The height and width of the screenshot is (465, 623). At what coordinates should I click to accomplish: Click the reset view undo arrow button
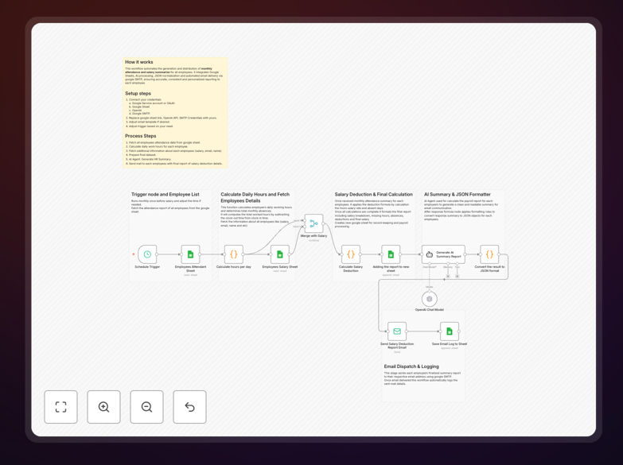[x=189, y=407]
